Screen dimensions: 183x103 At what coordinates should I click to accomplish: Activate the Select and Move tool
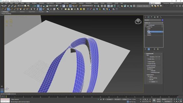coord(38,6)
